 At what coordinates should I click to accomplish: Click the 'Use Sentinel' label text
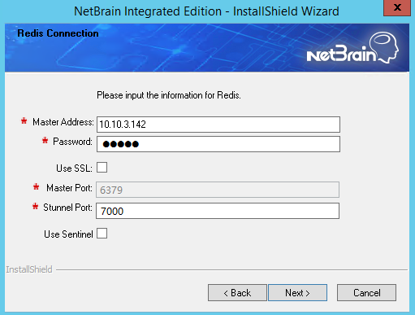[68, 234]
